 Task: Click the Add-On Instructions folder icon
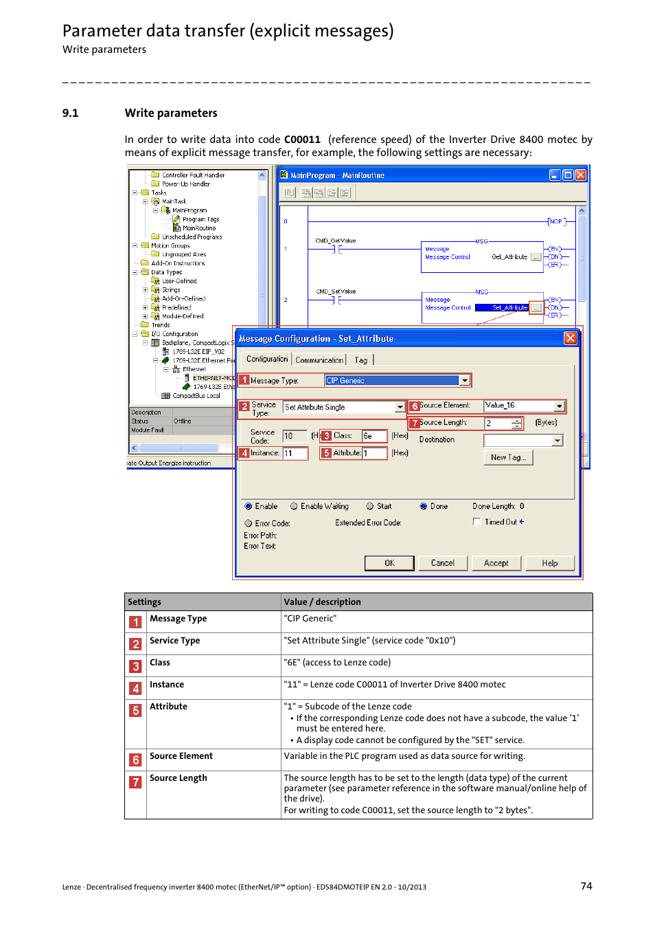coord(145,263)
